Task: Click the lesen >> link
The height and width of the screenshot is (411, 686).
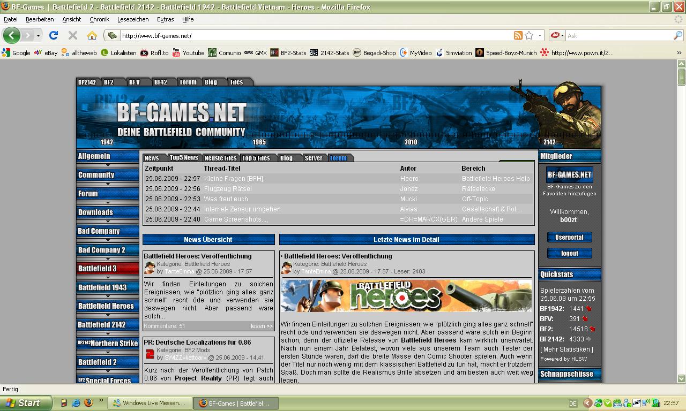Action: click(x=262, y=326)
